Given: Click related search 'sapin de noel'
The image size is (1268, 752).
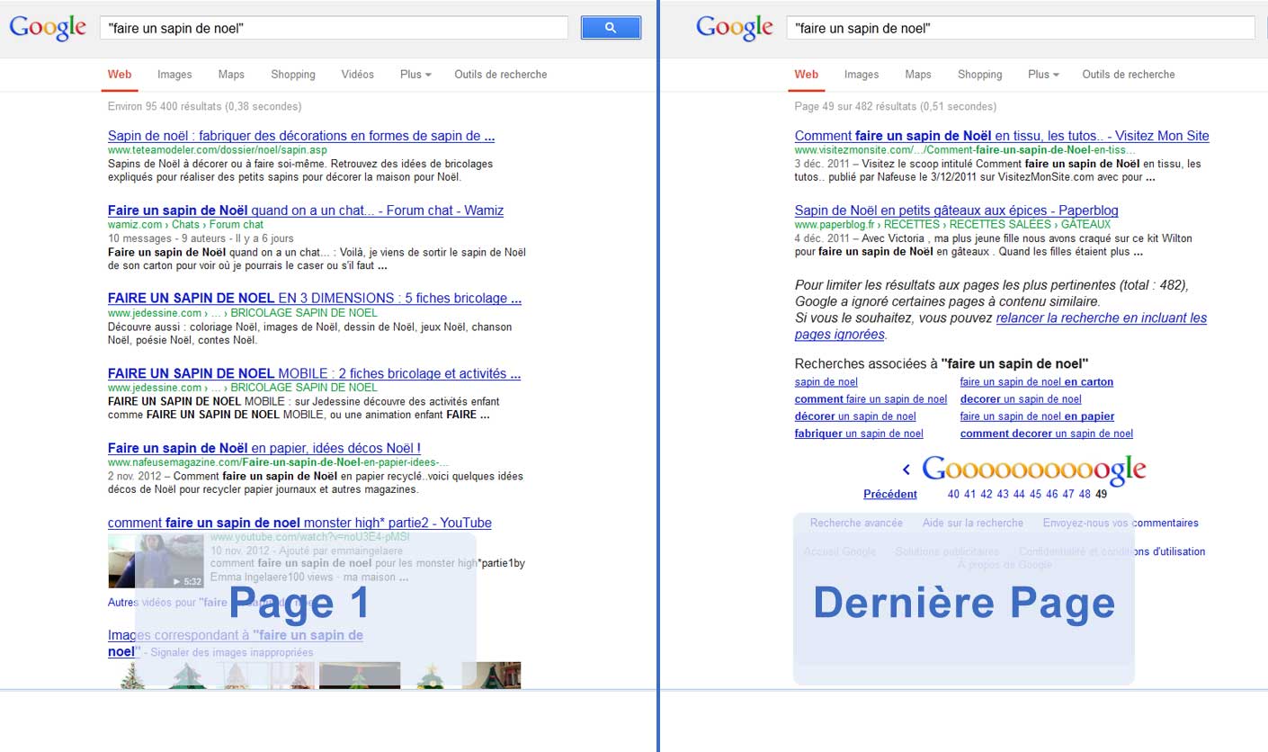Looking at the screenshot, I should coord(826,382).
